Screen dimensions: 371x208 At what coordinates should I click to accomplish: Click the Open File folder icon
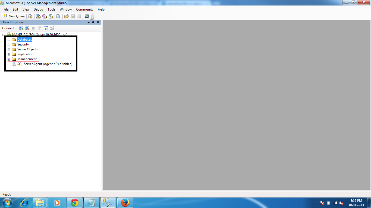(66, 16)
